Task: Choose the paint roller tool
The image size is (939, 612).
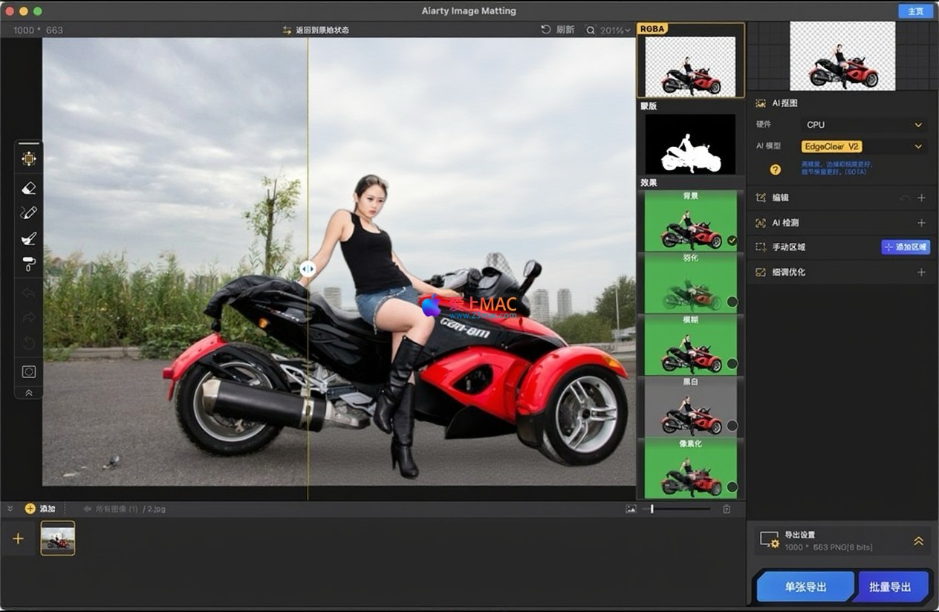Action: [x=29, y=264]
